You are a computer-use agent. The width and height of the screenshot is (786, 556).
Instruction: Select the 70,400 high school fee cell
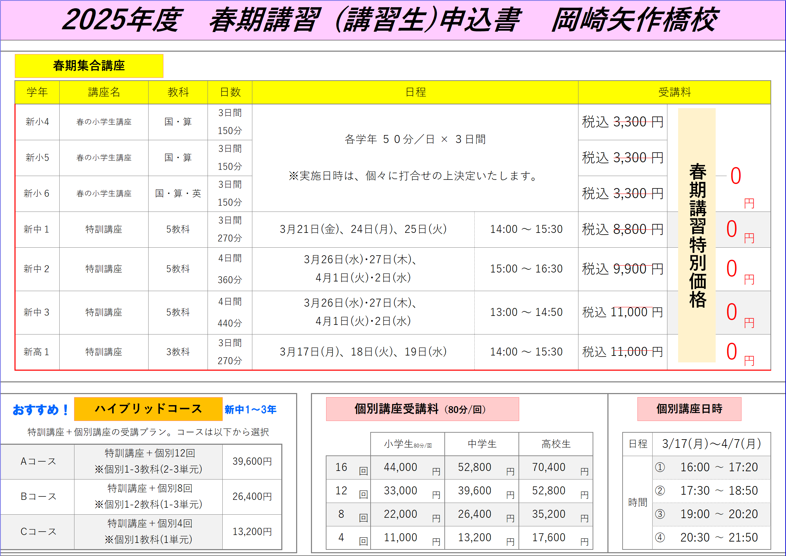(x=548, y=467)
